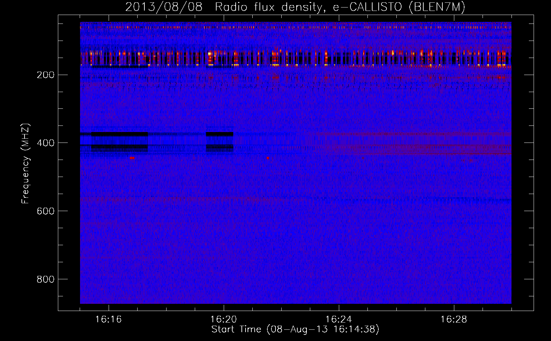Click the 600 MHz frequency axis label

click(x=45, y=211)
